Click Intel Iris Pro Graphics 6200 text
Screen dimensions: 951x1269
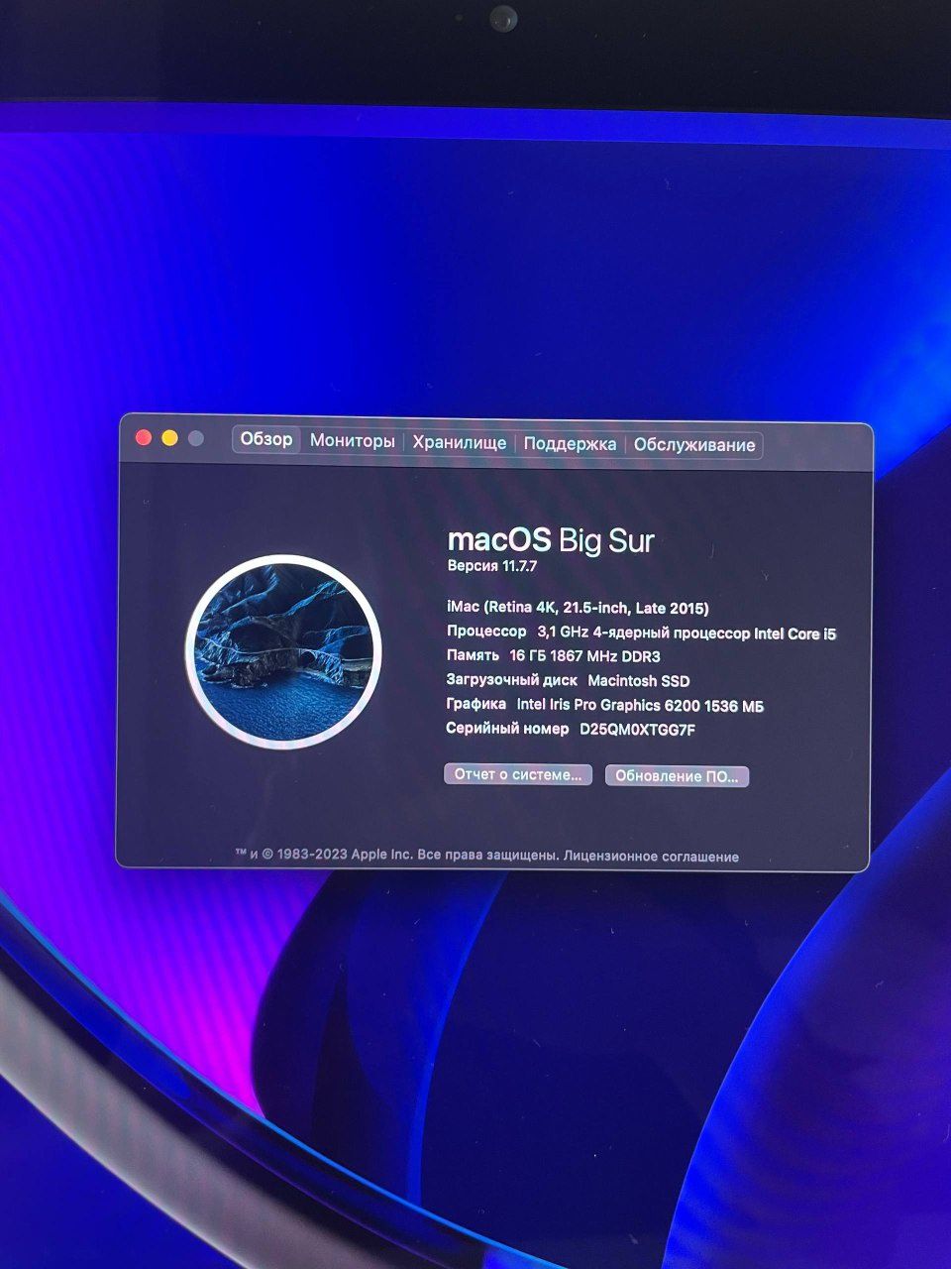640,706
